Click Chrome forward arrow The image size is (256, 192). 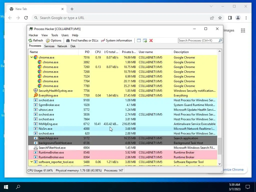pos(18,18)
